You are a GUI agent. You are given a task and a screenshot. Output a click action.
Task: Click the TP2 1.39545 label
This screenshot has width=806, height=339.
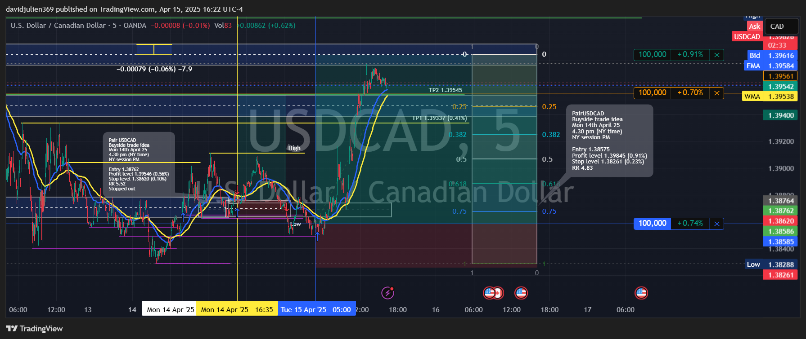445,90
